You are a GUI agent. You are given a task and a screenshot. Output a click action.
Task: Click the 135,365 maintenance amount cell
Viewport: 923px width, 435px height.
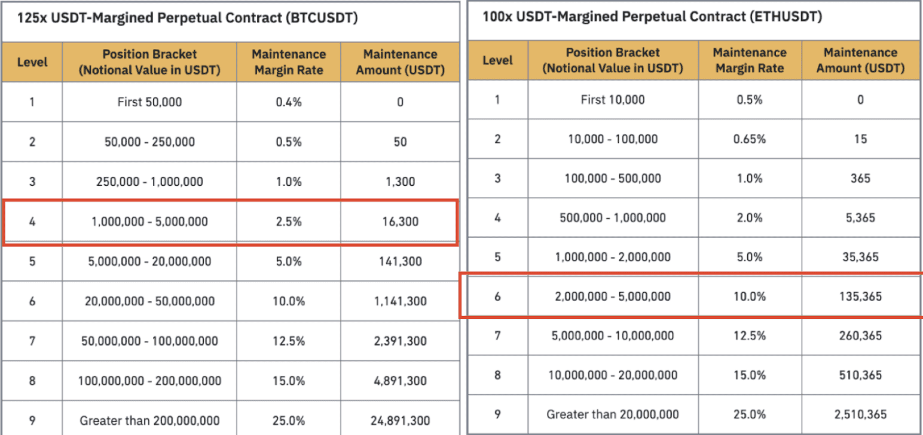coord(860,296)
